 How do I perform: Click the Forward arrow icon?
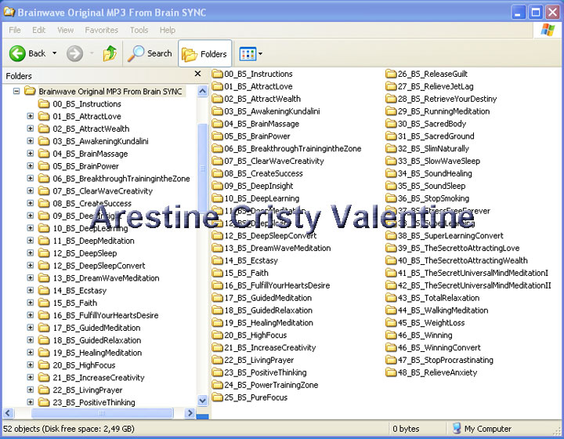click(74, 53)
